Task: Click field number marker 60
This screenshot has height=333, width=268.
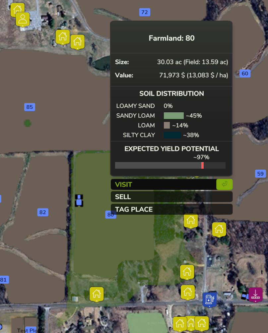Action: click(x=244, y=74)
